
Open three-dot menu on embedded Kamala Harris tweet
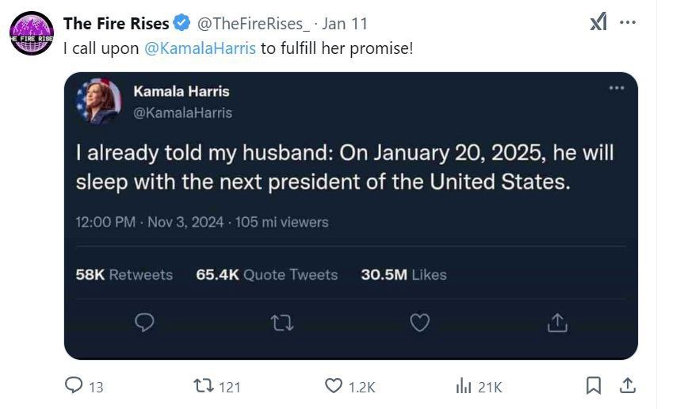click(x=617, y=88)
